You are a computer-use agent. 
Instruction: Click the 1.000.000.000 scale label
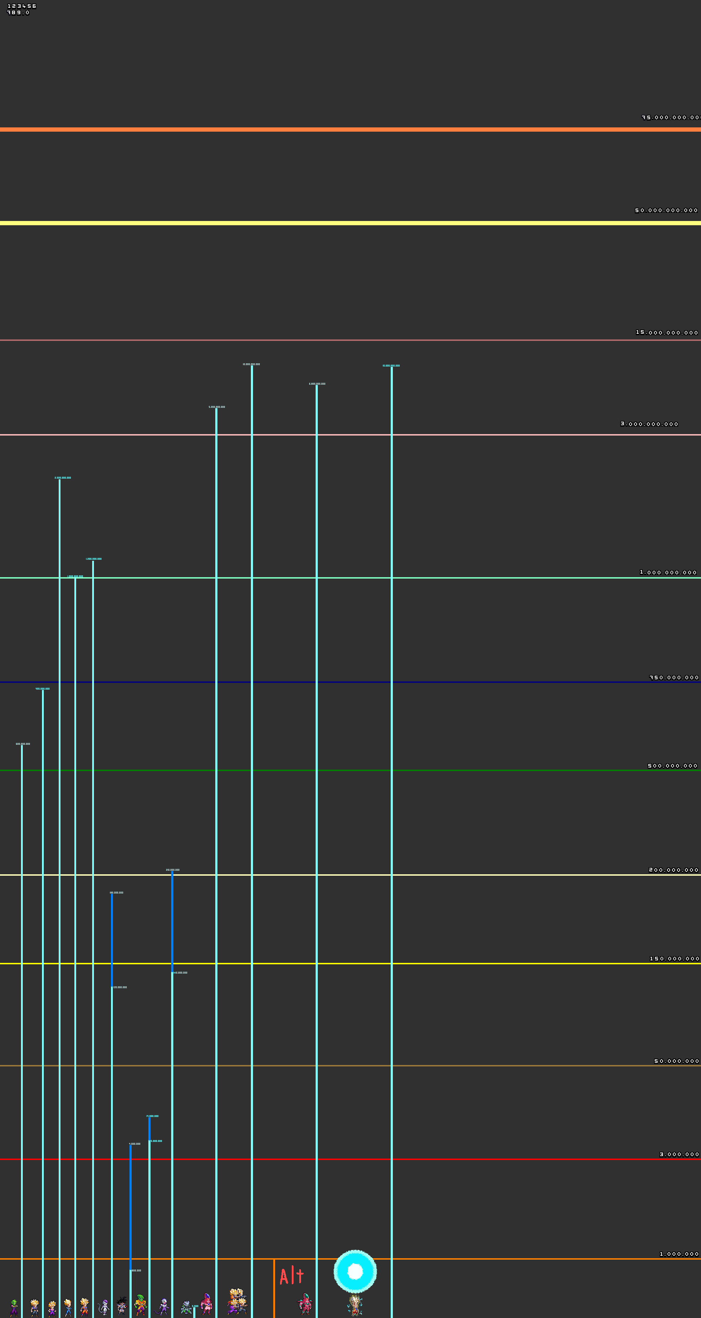[668, 572]
